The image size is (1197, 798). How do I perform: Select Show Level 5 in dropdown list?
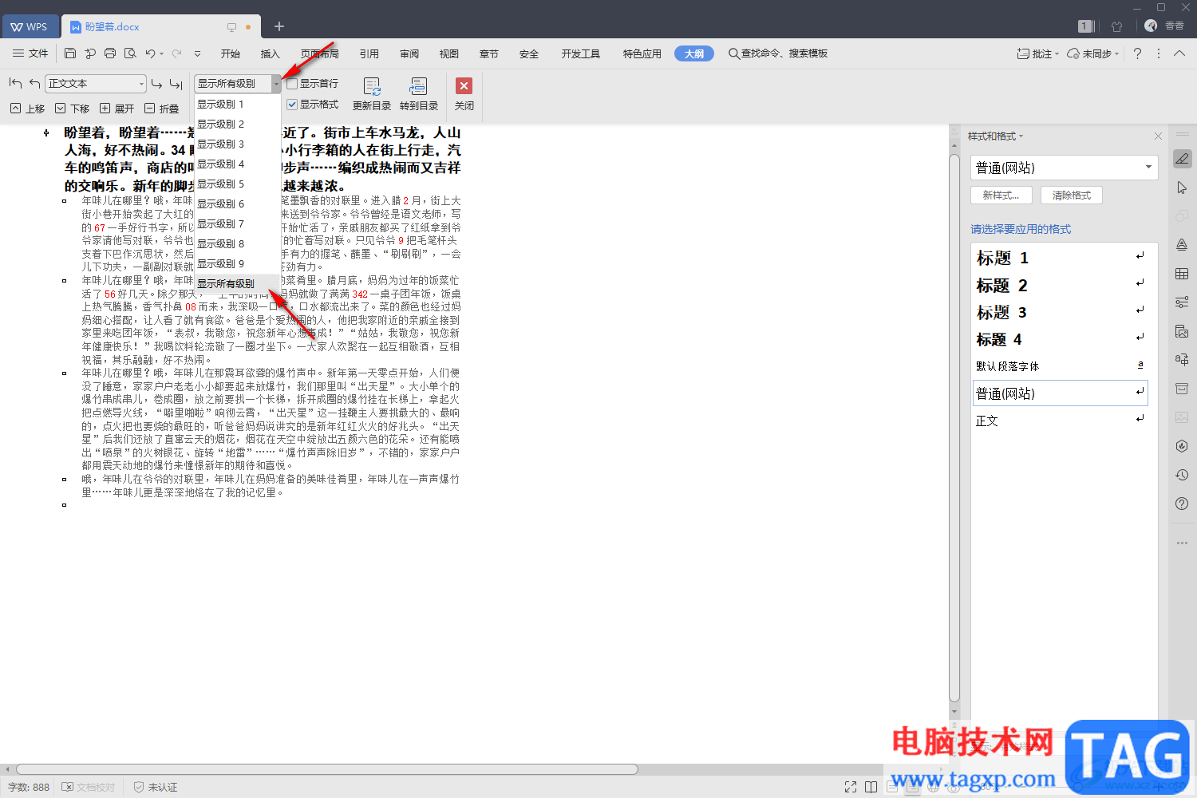coord(238,184)
